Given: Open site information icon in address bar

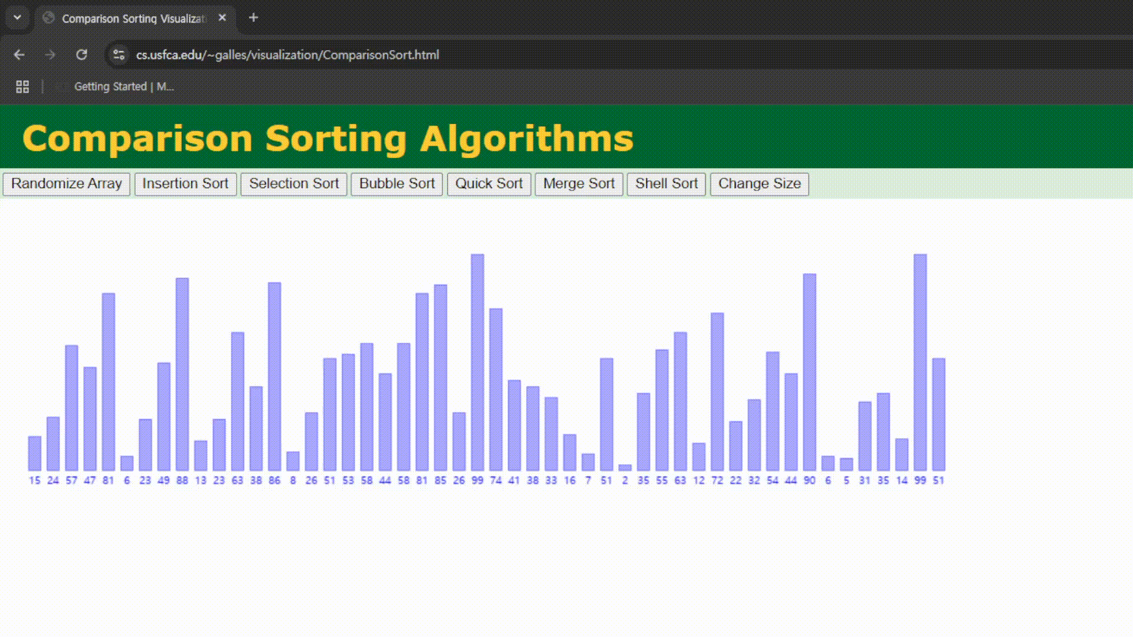Looking at the screenshot, I should [119, 55].
